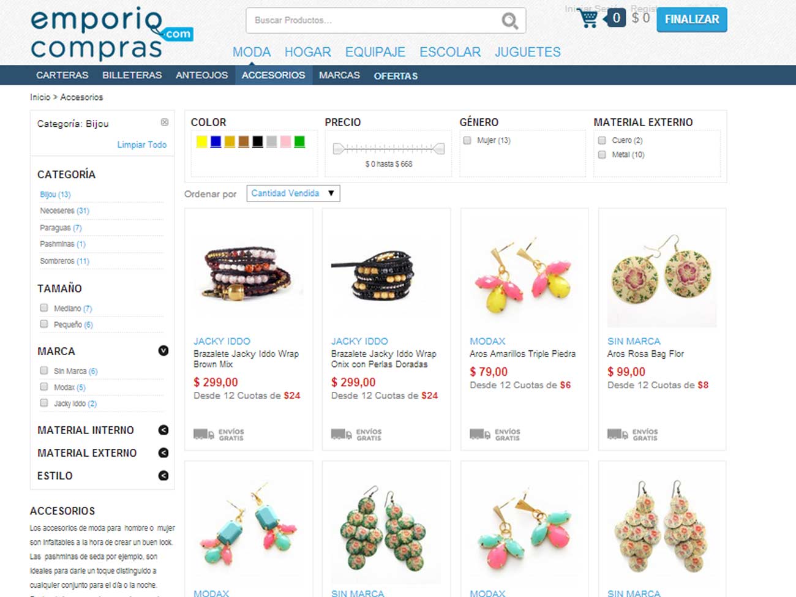Click free shipping truck icon on first bracelet
The image size is (796, 597).
click(x=203, y=434)
